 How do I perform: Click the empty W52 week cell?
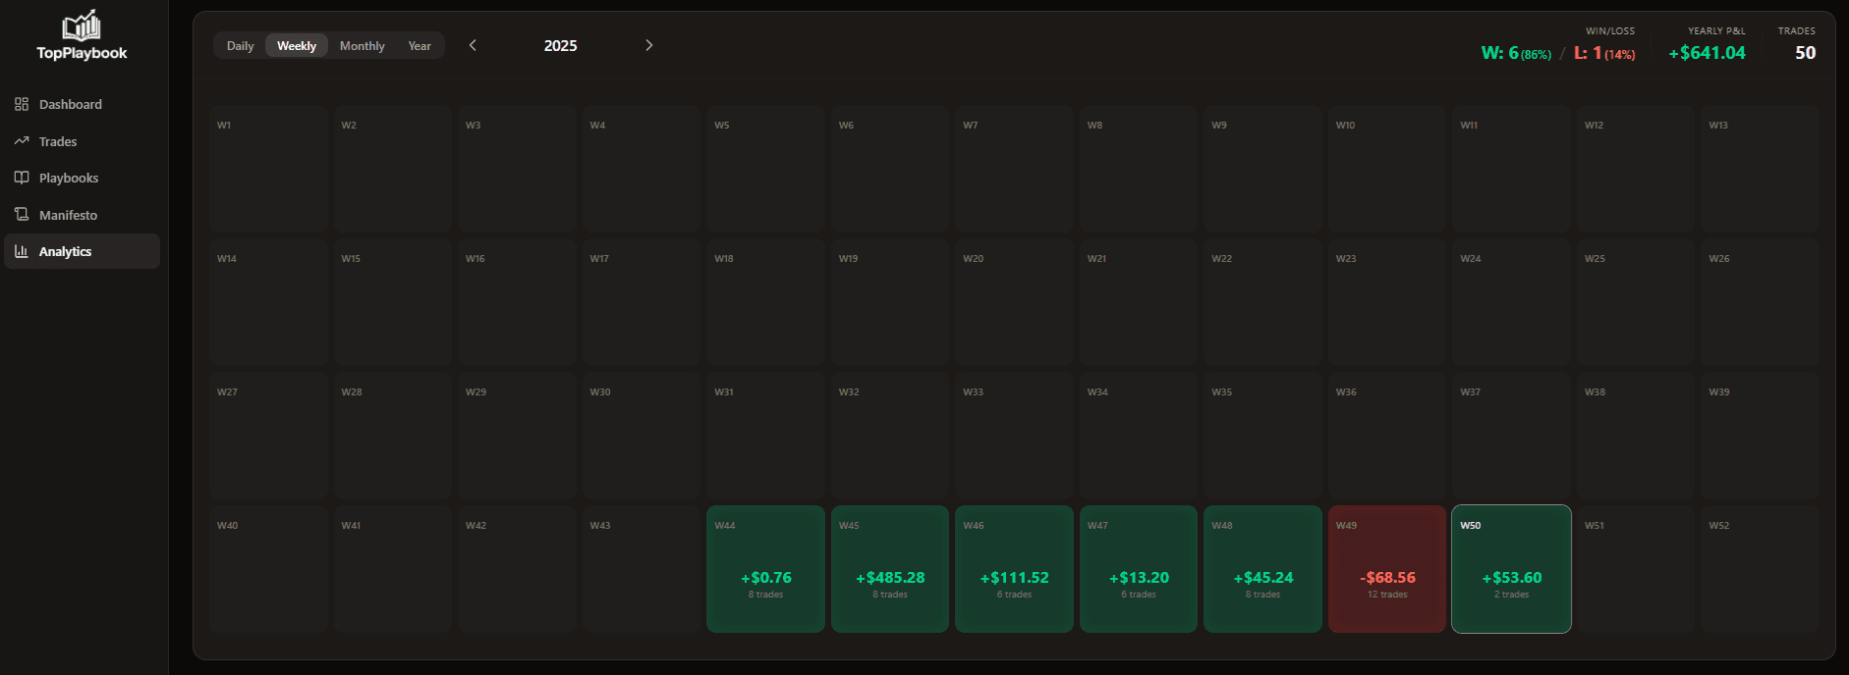coord(1761,569)
